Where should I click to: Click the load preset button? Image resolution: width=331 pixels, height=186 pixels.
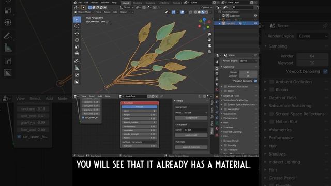191,118
